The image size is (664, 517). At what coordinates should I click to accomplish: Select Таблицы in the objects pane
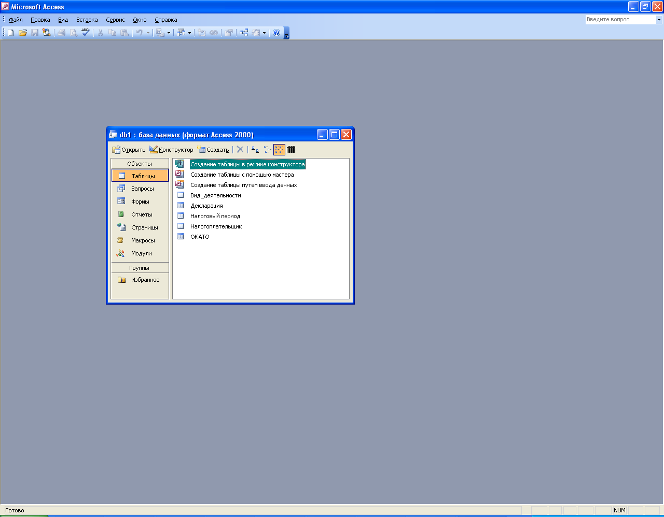coord(140,176)
